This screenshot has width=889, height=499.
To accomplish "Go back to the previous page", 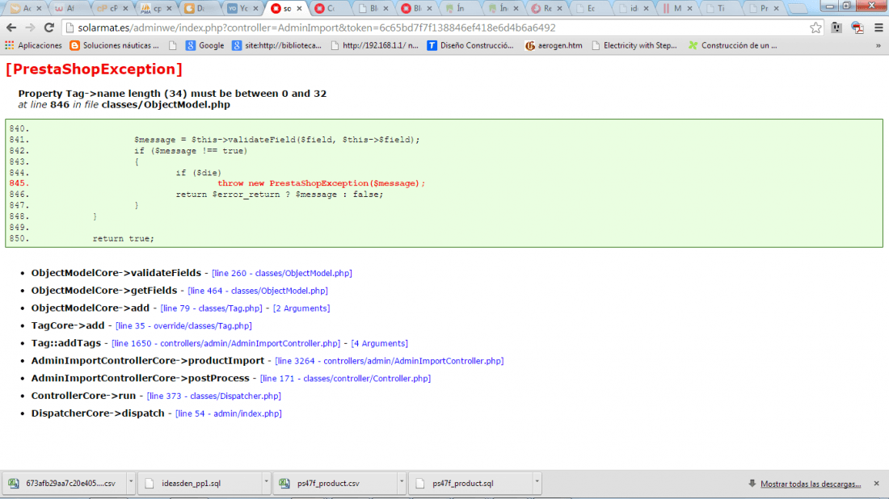I will tap(11, 27).
